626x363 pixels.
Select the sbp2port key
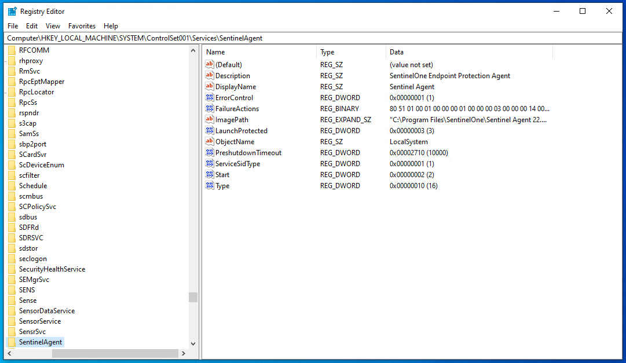click(32, 144)
